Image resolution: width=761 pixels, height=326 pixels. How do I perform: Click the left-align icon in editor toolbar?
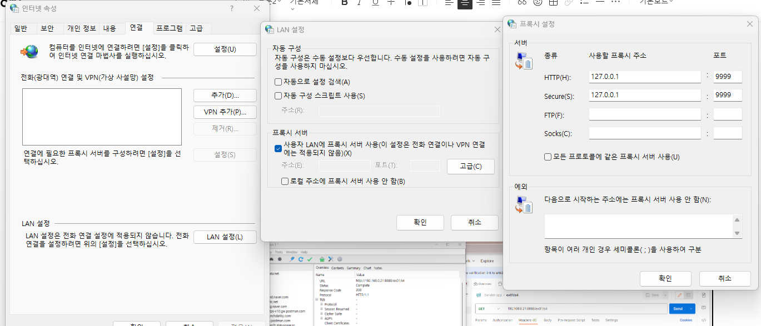(449, 2)
